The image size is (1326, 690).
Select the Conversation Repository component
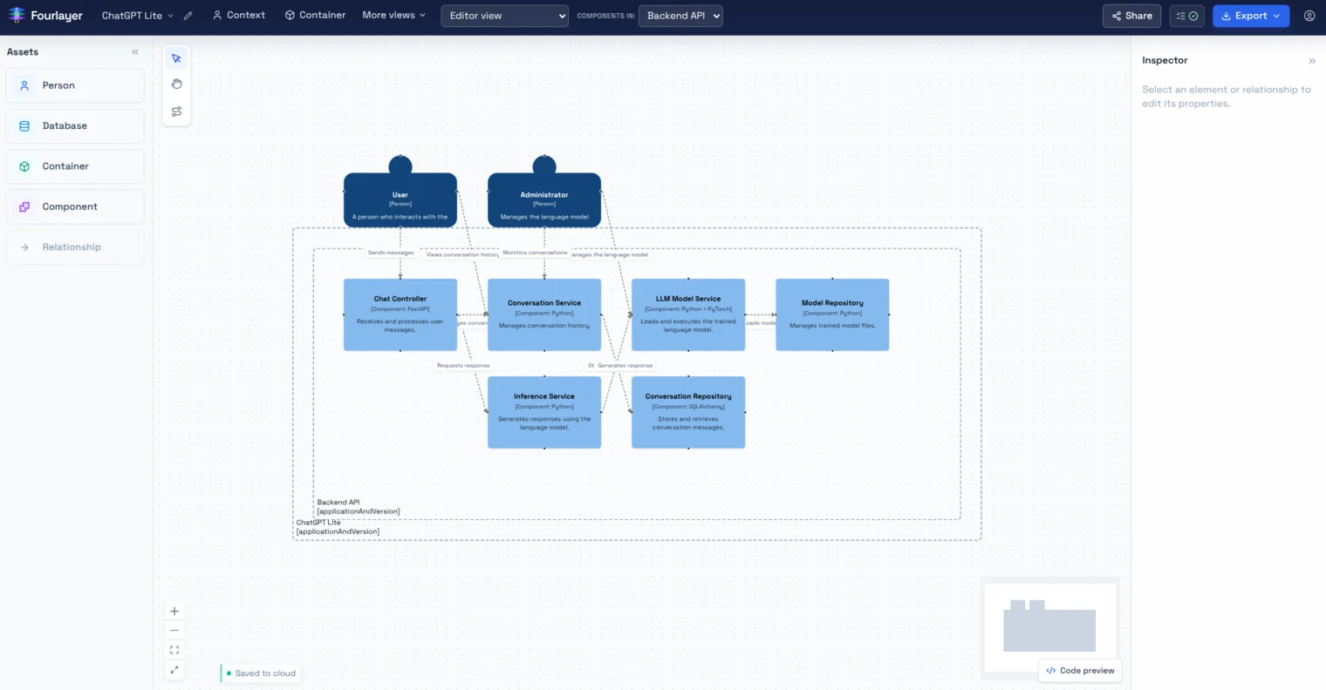click(x=688, y=412)
